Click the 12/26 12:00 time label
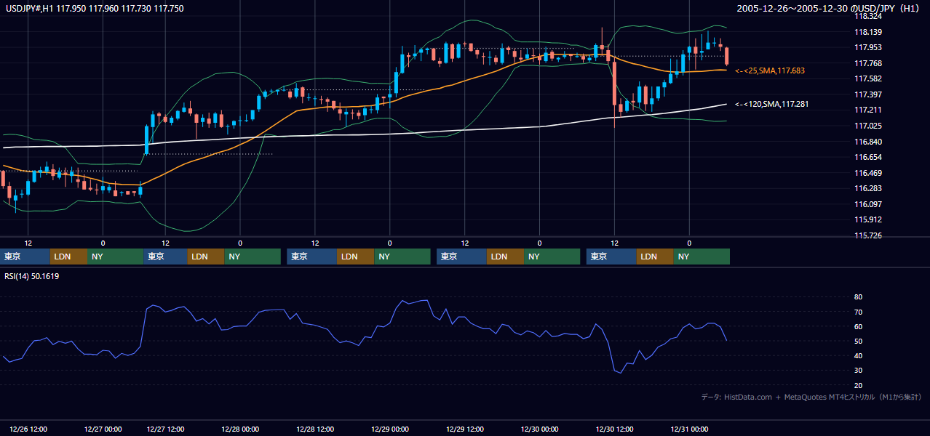Image resolution: width=930 pixels, height=436 pixels. 29,429
